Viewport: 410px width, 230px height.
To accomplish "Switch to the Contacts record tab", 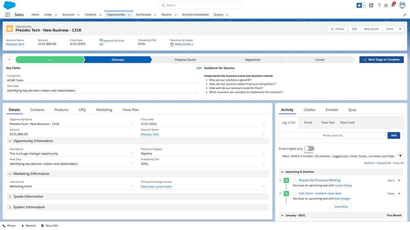I will tap(37, 110).
